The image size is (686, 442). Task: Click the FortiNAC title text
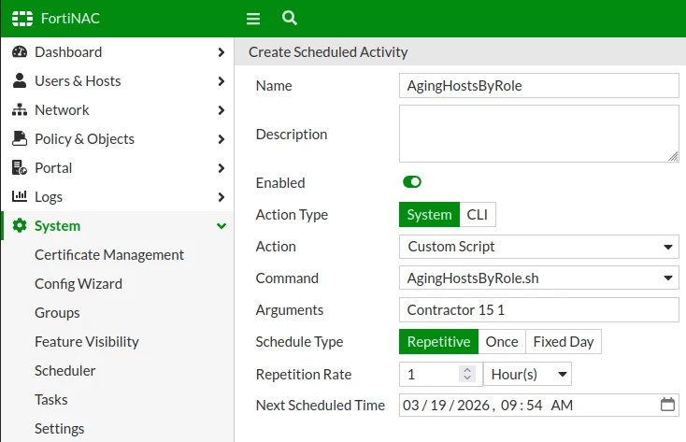(70, 19)
